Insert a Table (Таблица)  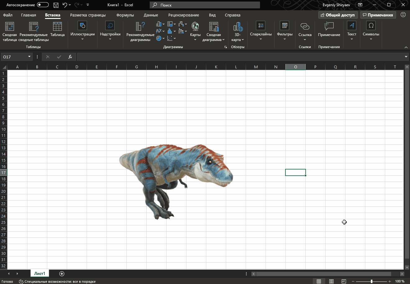[x=57, y=29]
